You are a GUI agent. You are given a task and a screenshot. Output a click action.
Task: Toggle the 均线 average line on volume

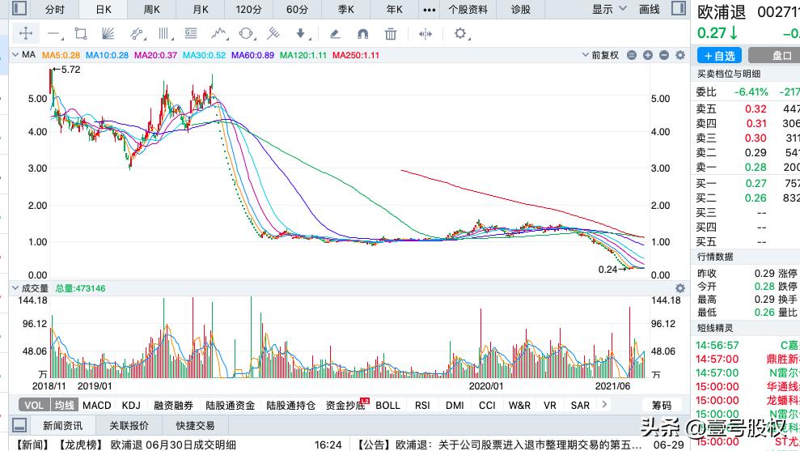tap(64, 405)
